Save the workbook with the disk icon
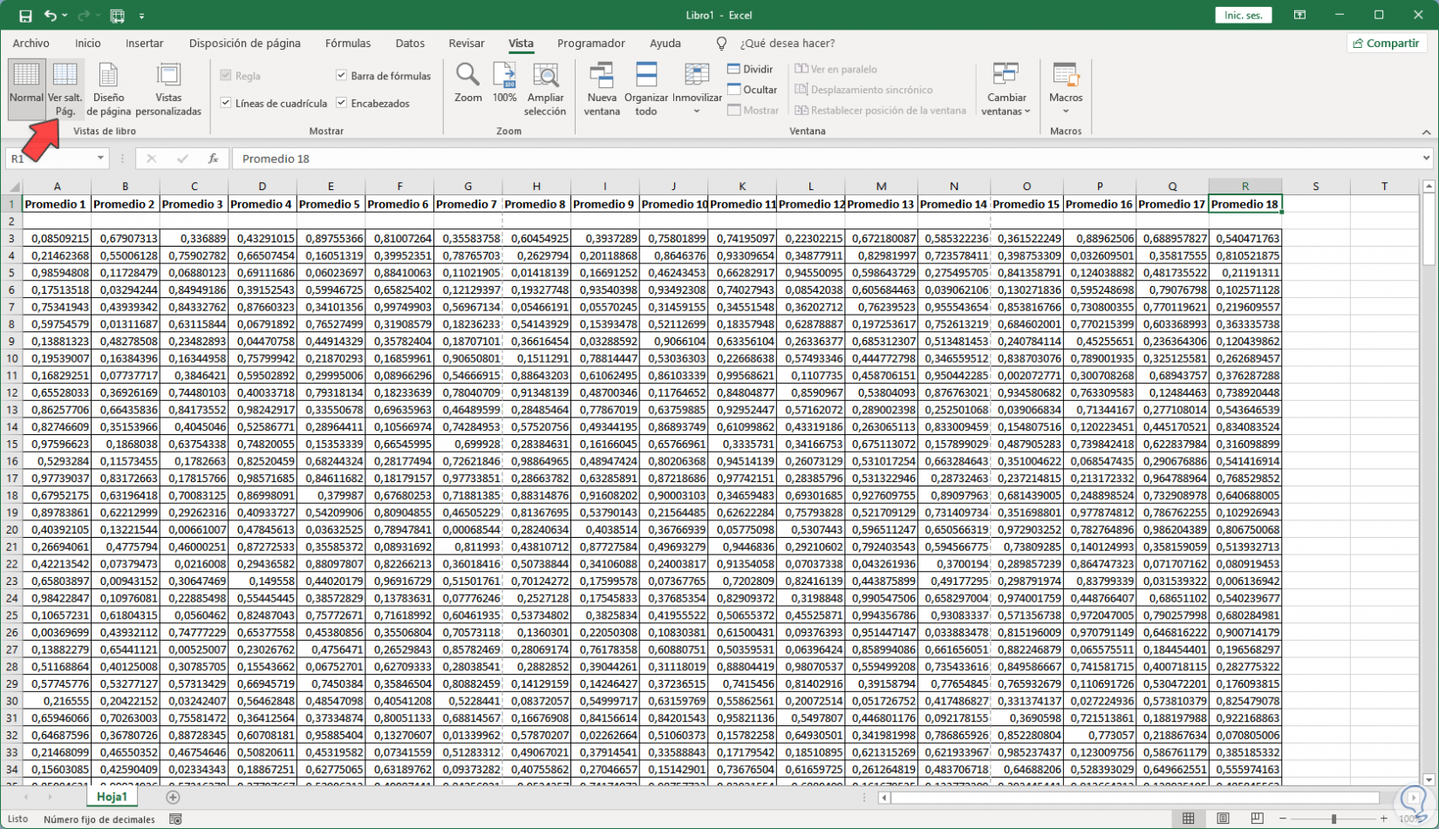Viewport: 1439px width, 829px height. tap(25, 16)
